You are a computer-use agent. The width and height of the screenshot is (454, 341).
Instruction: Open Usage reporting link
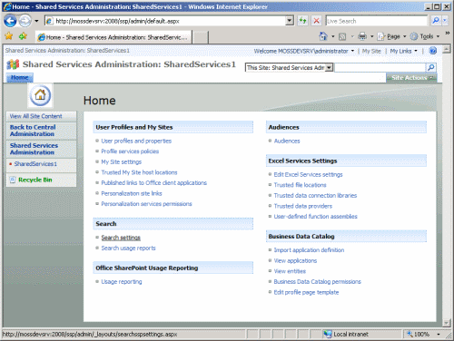click(122, 281)
